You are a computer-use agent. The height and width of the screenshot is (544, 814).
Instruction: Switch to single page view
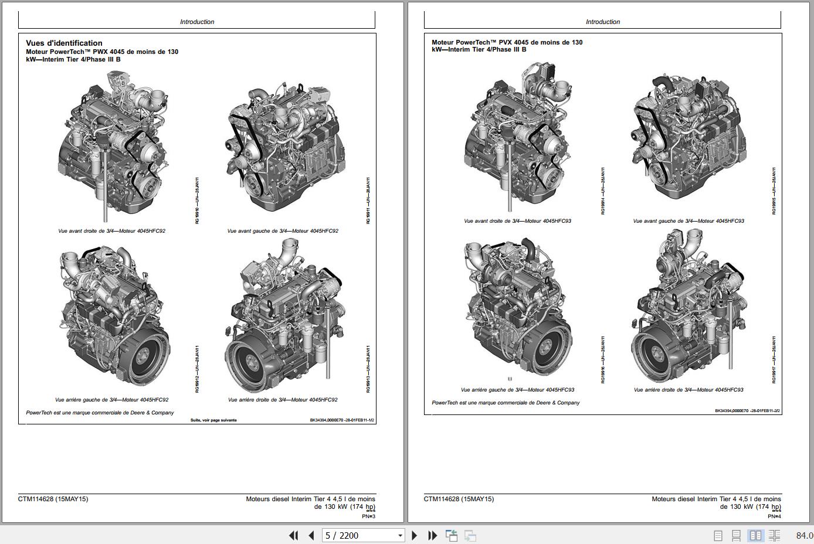point(718,536)
